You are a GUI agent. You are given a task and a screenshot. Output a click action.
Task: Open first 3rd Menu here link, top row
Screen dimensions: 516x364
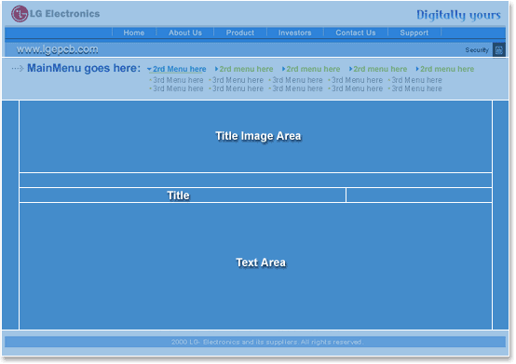tap(176, 80)
